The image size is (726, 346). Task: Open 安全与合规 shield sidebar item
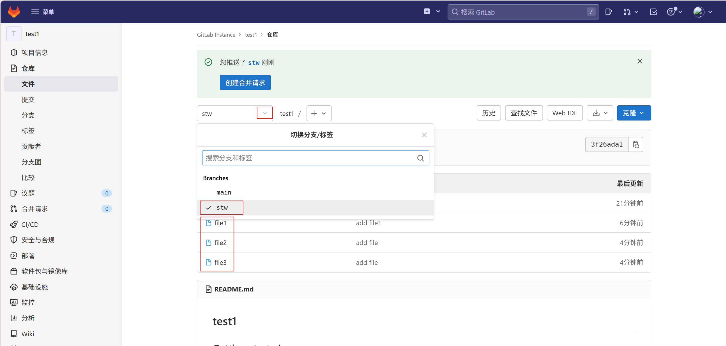coord(38,240)
